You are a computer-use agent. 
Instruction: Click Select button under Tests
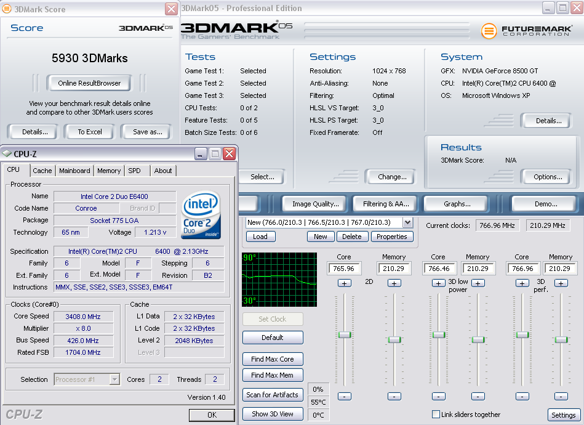click(x=262, y=177)
